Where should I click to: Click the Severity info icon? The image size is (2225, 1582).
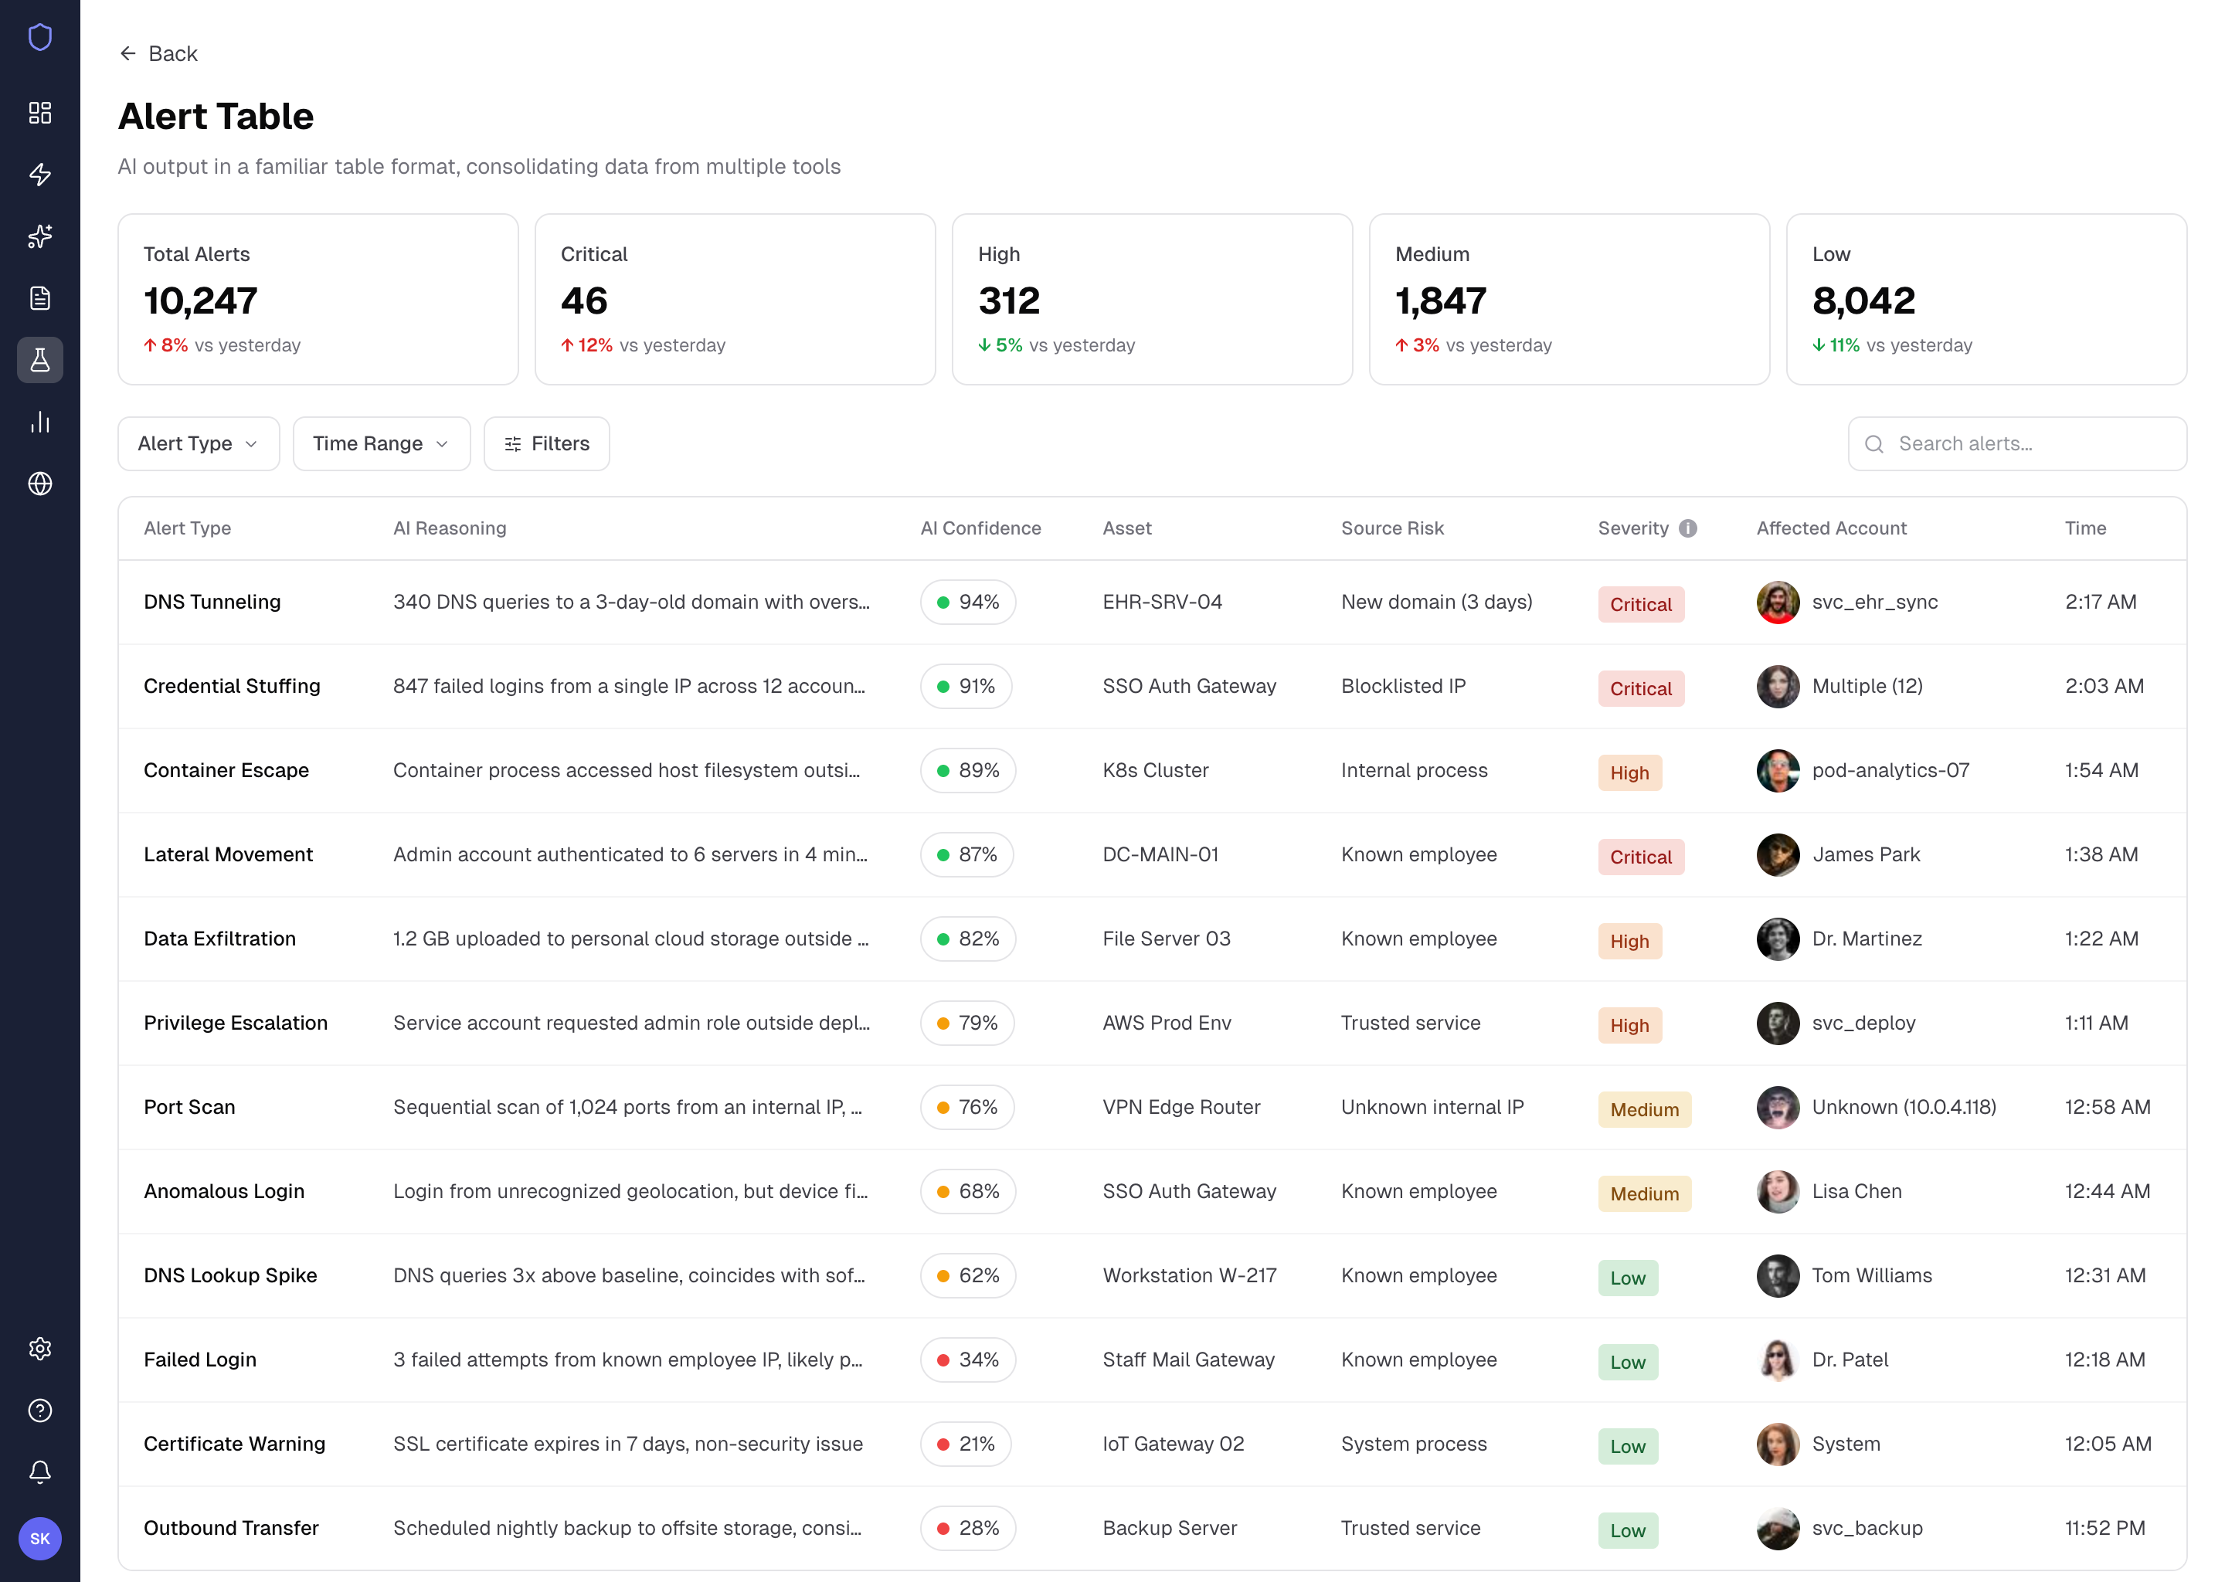[1688, 528]
